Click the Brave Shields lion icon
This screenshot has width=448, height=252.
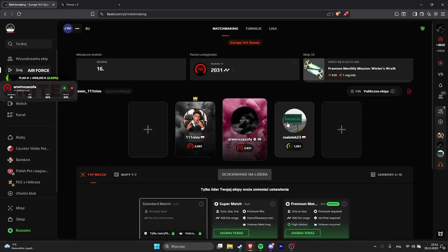click(338, 14)
